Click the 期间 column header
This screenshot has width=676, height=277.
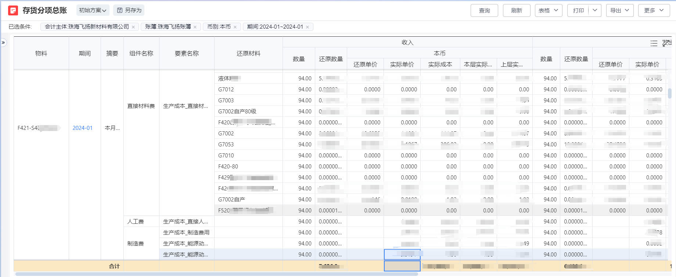point(85,53)
